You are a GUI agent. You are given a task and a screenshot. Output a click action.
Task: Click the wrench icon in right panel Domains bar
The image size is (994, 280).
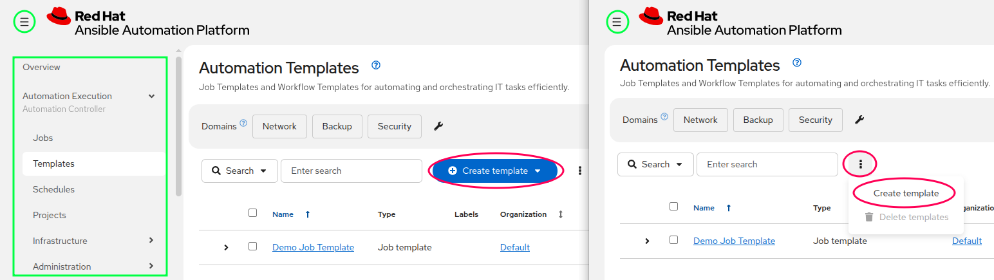859,120
